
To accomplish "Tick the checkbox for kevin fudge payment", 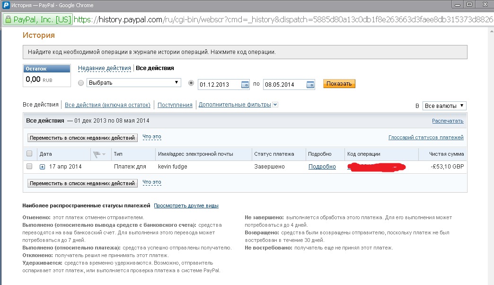I will click(x=29, y=166).
